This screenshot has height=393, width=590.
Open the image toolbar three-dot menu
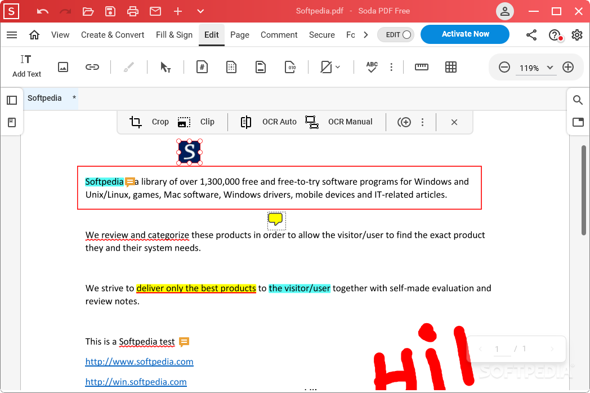click(423, 122)
